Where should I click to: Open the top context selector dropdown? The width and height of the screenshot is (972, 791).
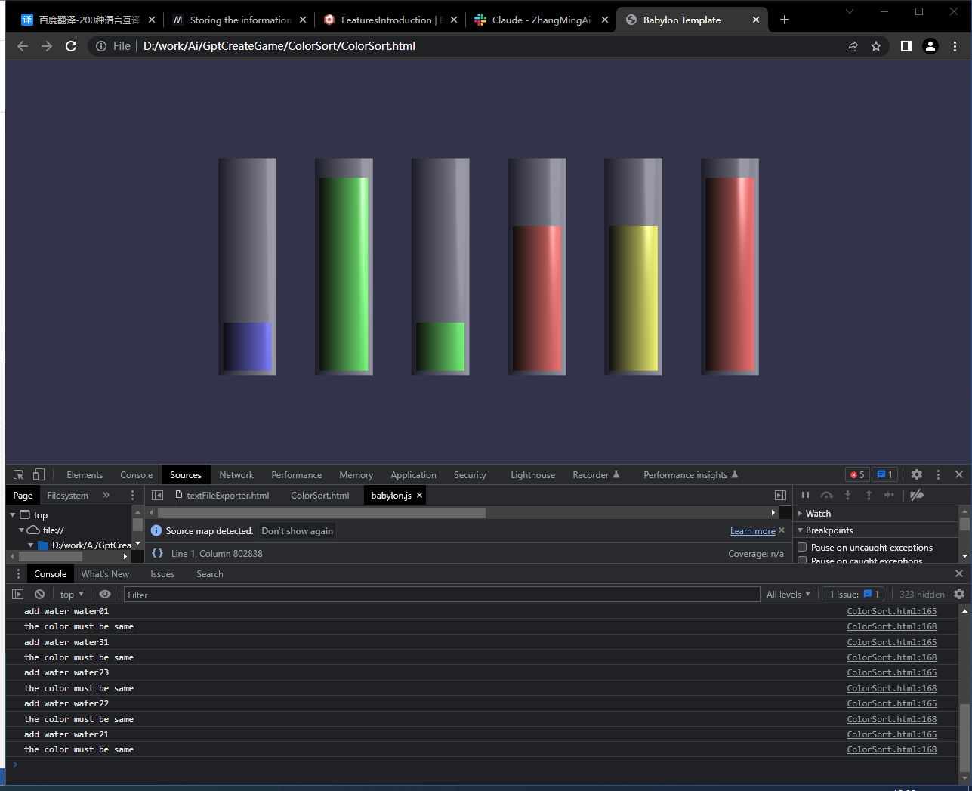coord(72,595)
